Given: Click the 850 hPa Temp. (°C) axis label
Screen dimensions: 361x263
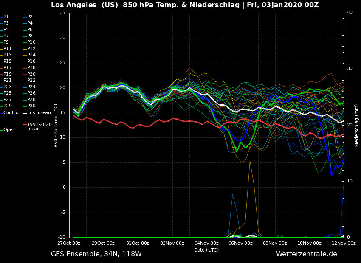Looking at the screenshot, I should [56, 126].
